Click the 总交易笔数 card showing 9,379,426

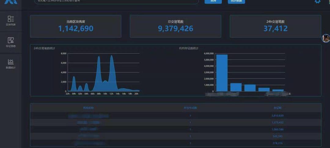(175, 26)
